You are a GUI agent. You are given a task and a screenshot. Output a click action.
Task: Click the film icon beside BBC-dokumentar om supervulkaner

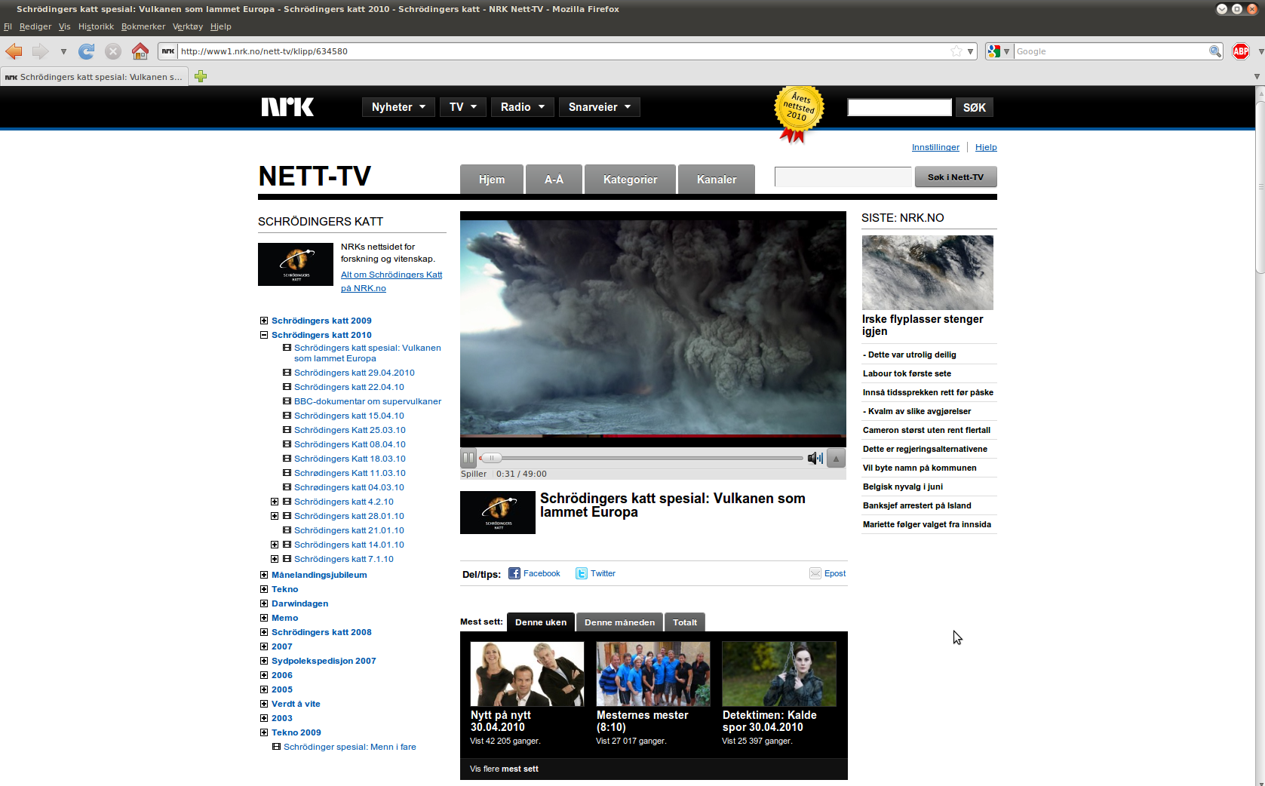pos(287,401)
